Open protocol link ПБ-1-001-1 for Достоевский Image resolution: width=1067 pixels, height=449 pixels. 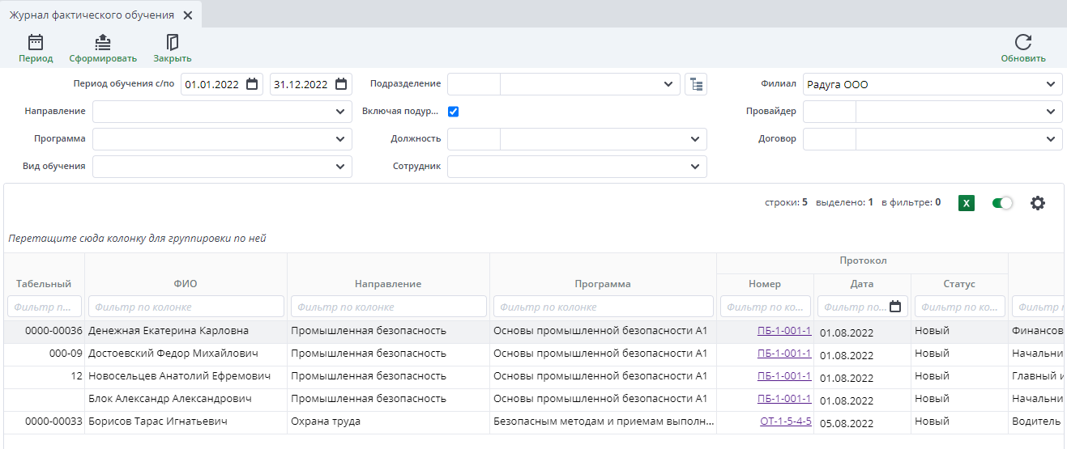click(784, 354)
